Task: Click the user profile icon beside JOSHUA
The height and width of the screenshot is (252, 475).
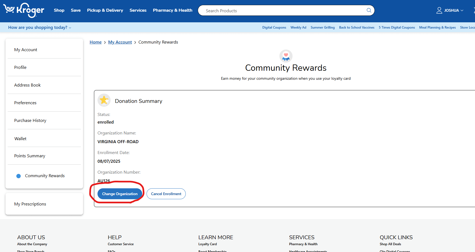Action: (x=439, y=10)
